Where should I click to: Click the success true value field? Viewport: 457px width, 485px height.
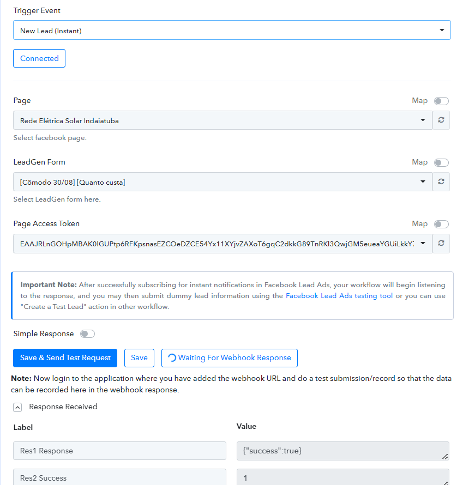tap(342, 451)
